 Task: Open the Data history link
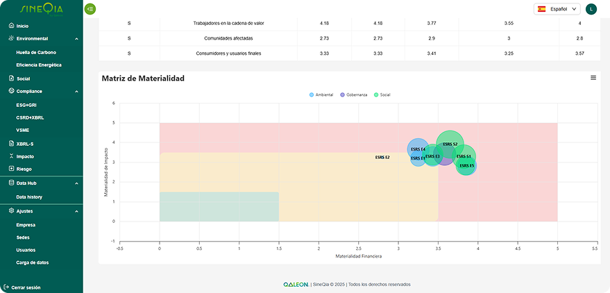[29, 197]
